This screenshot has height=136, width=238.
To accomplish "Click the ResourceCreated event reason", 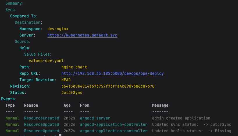I will 41,118.
